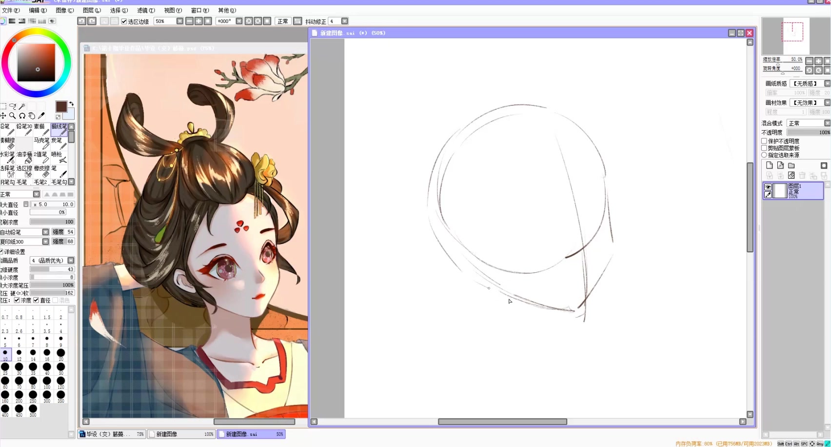Select brush size 500 preset
Viewport: 831px width, 447px height.
(33, 410)
